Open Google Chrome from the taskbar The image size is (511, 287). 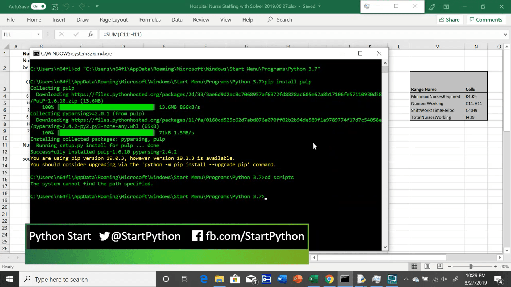pos(329,279)
